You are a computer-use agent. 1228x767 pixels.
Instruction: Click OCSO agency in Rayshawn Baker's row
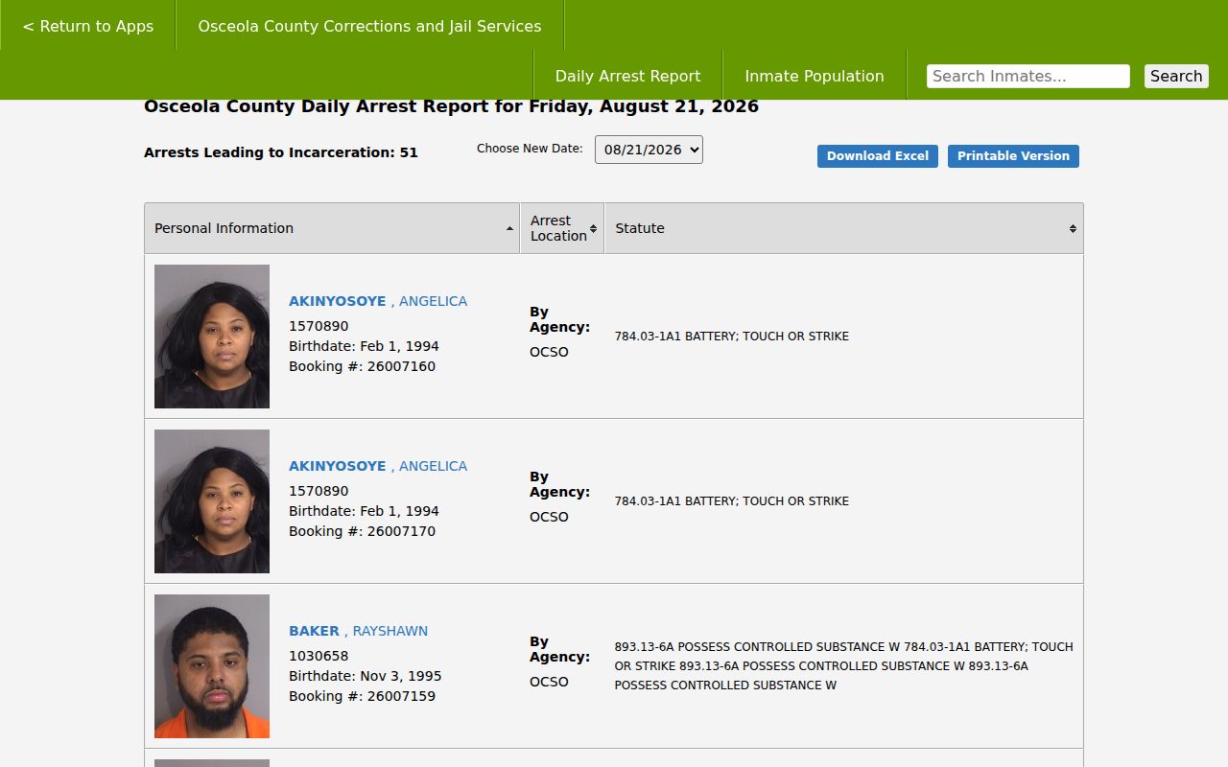(x=549, y=682)
